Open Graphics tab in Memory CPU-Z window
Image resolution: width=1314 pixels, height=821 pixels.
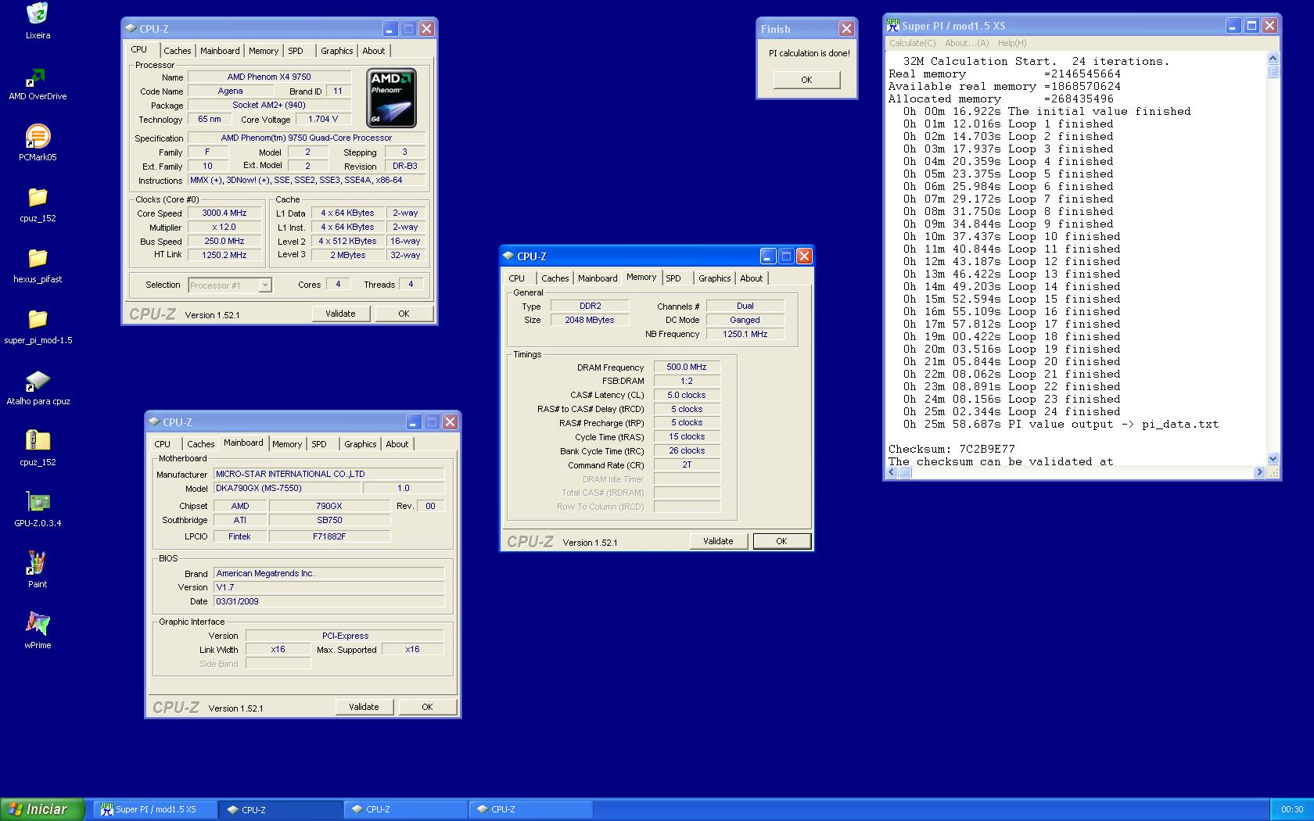click(x=715, y=278)
